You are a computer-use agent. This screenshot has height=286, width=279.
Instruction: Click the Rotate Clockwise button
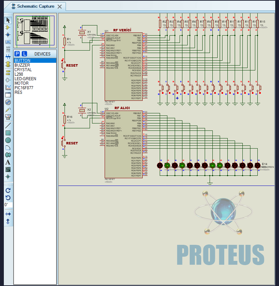coord(8,190)
